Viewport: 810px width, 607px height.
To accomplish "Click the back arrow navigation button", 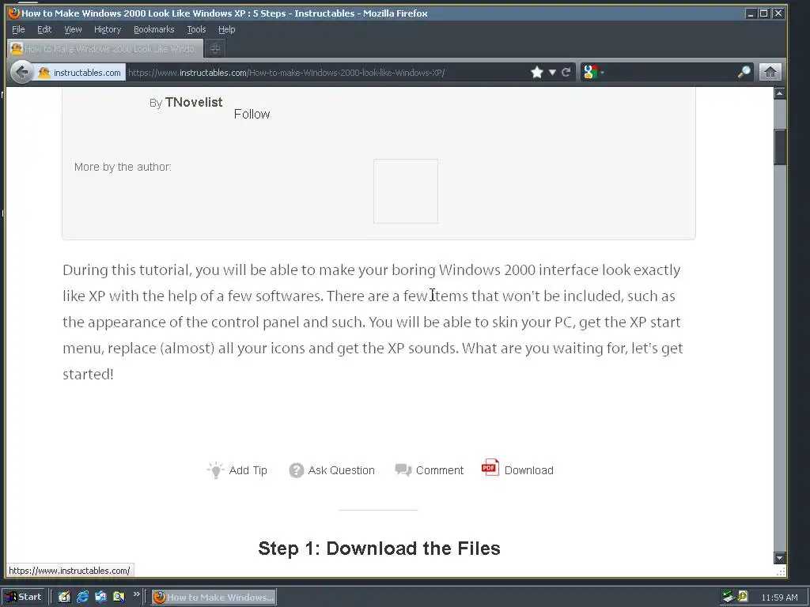I will pos(21,72).
